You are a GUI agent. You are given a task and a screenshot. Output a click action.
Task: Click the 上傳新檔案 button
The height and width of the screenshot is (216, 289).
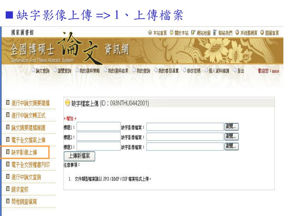[79, 156]
